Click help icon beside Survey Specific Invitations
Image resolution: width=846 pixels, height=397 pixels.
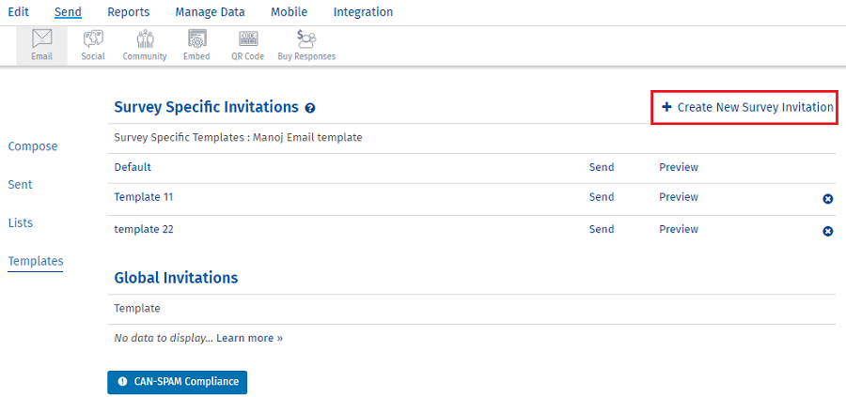pyautogui.click(x=309, y=108)
